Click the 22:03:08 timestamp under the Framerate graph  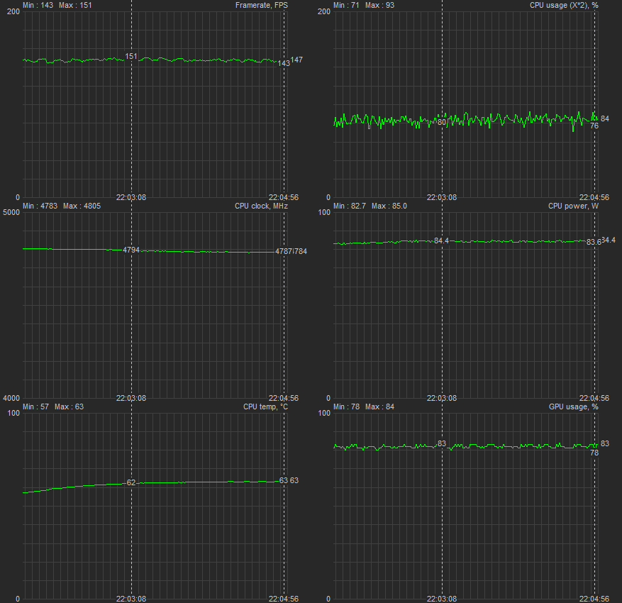tap(131, 197)
